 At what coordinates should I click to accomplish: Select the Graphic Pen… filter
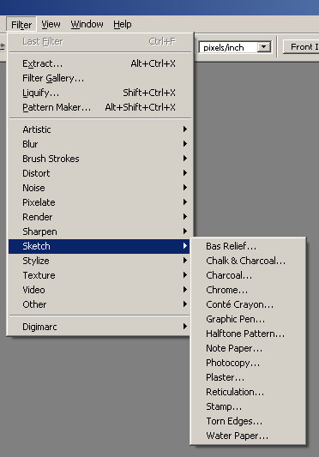tap(248, 319)
